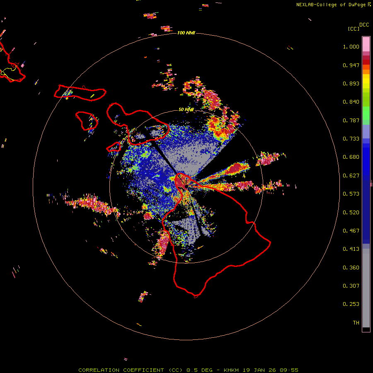Click the 0.893 color scale value

(351, 83)
